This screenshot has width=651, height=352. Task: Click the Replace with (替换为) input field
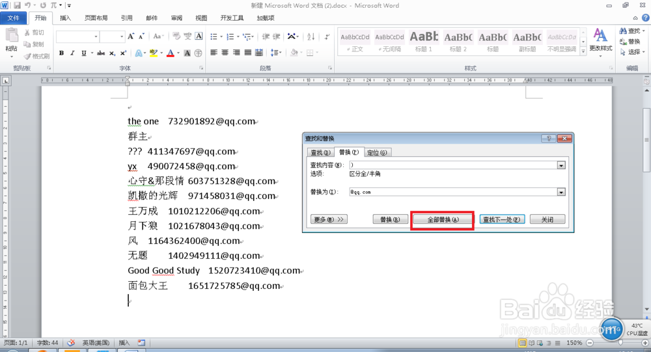click(x=453, y=192)
